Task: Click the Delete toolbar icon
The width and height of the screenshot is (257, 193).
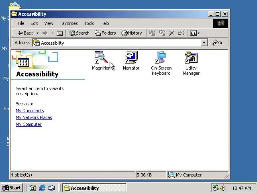Action: pyautogui.click(x=172, y=33)
